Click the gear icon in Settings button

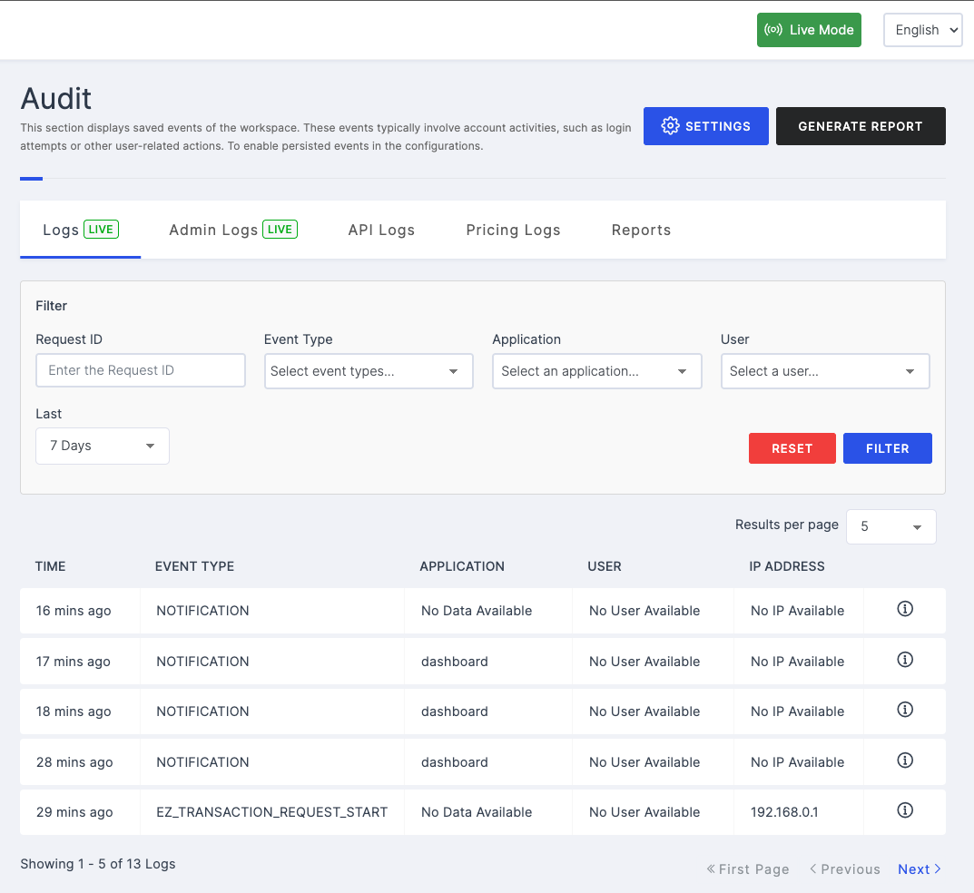670,126
